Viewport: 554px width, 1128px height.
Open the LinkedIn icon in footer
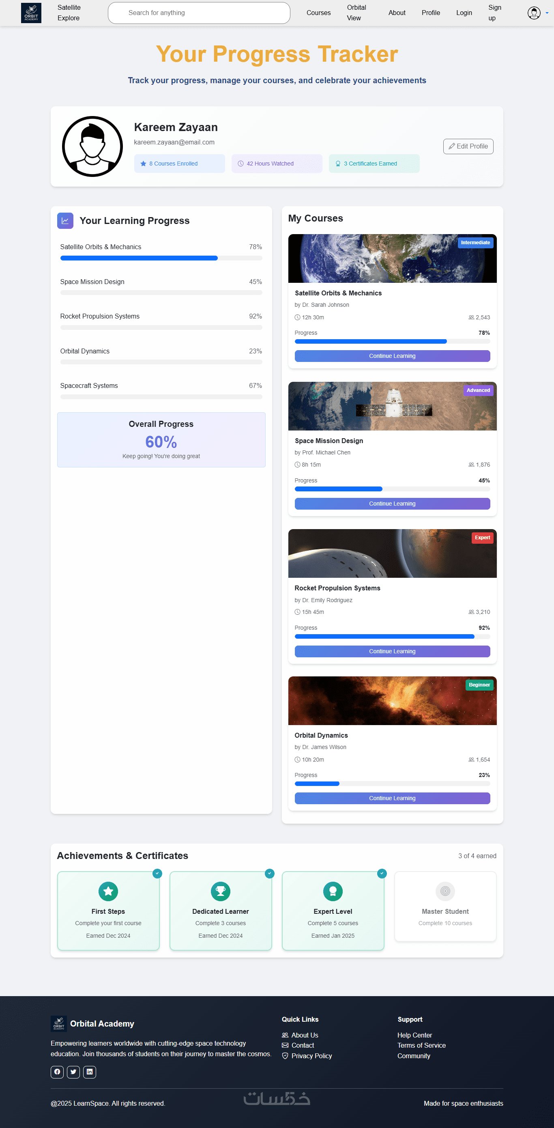(89, 1072)
